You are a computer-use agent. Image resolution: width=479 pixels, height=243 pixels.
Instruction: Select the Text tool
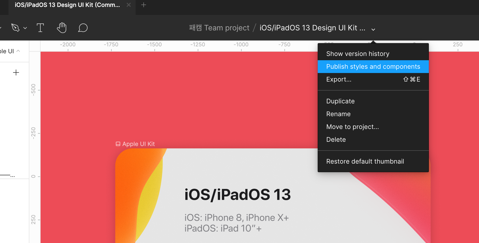(x=40, y=28)
